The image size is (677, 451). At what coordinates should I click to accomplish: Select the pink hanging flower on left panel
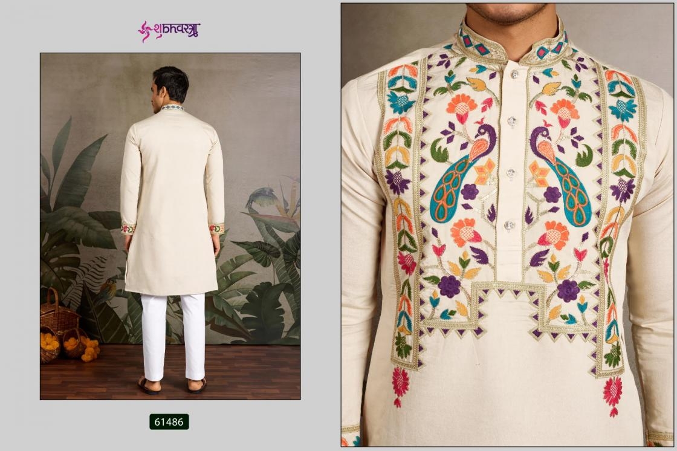point(400,387)
